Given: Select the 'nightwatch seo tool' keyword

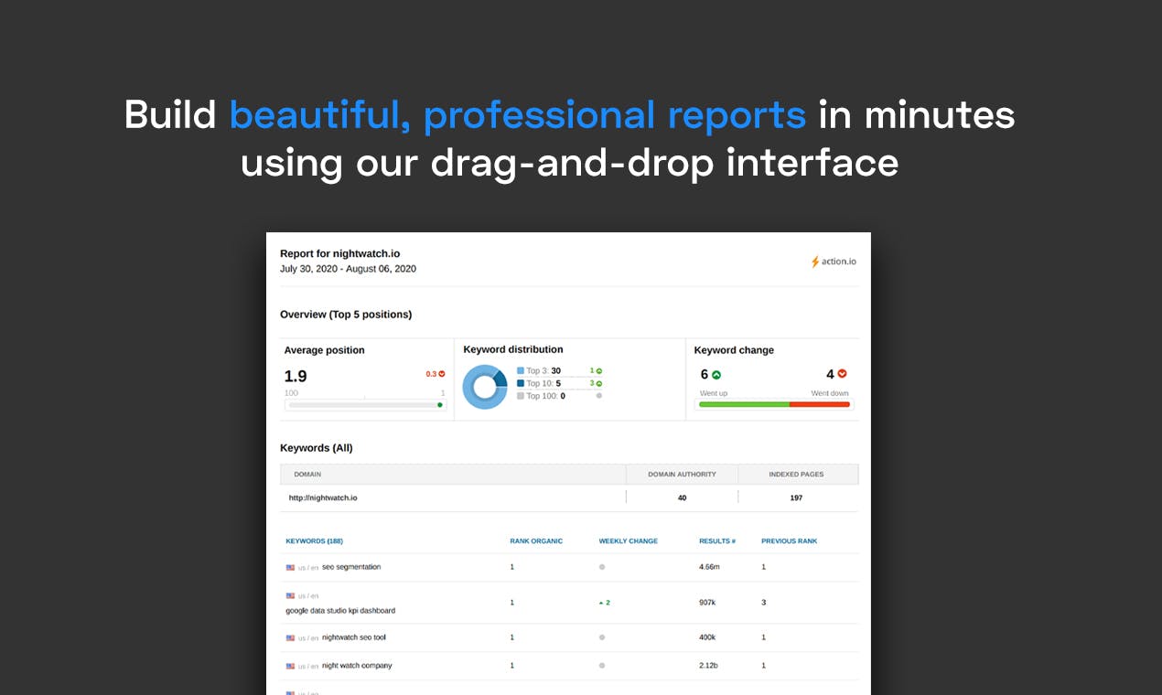Looking at the screenshot, I should (354, 637).
